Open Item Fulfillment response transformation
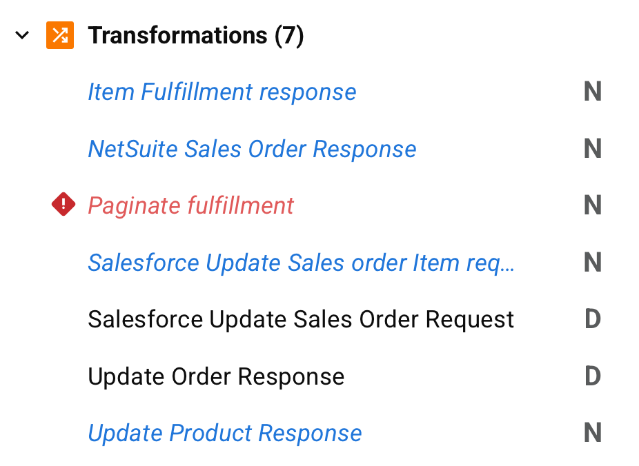The image size is (639, 466). click(x=222, y=92)
